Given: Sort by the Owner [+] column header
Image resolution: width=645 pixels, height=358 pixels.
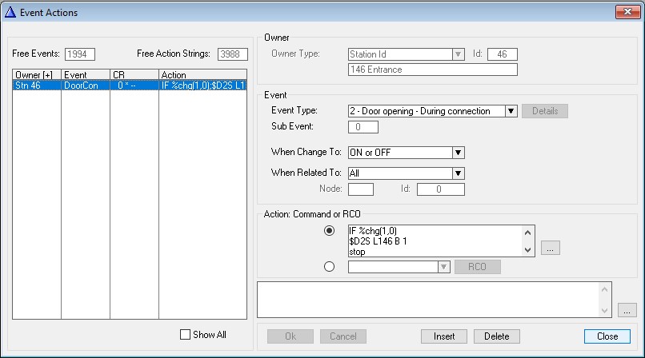Looking at the screenshot, I should 37,75.
